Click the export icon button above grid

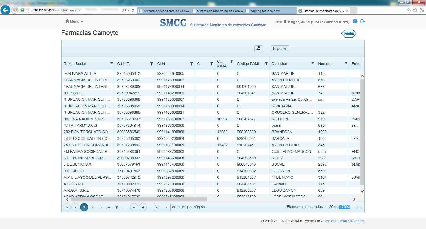(x=258, y=48)
